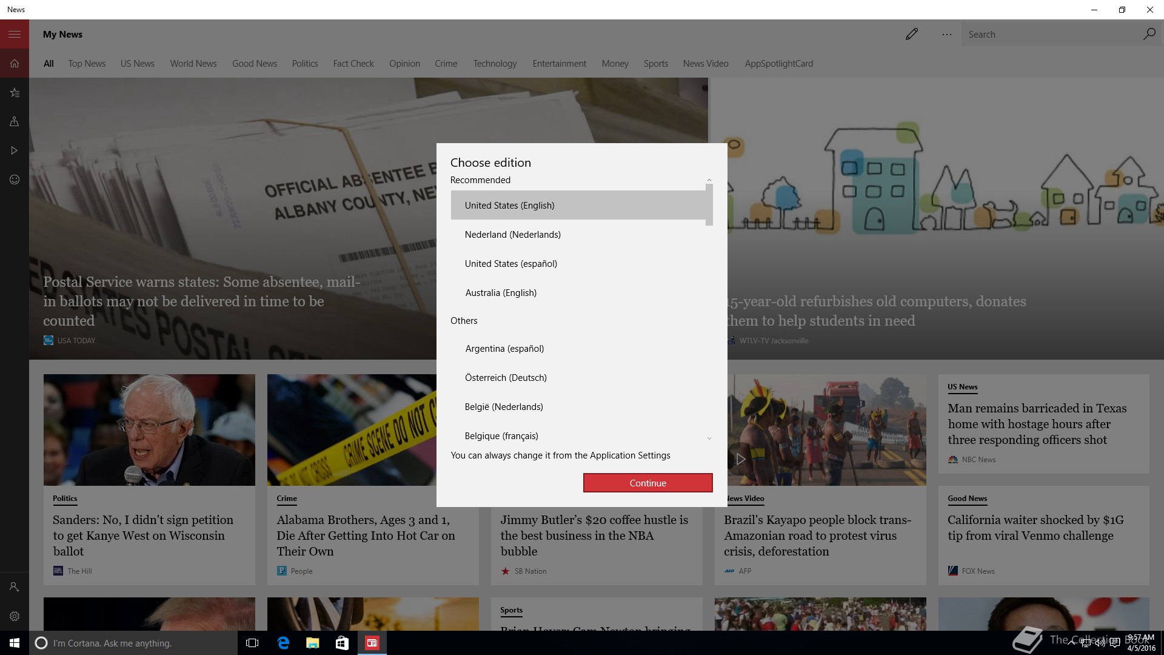Select België (Nederlands) edition
Screen dimensions: 1164x655
pos(578,406)
